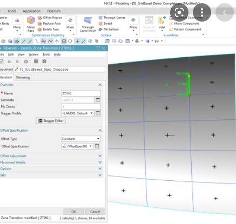Click the blue cube icon in selection toolbar
236x224 pixels.
coord(10,41)
